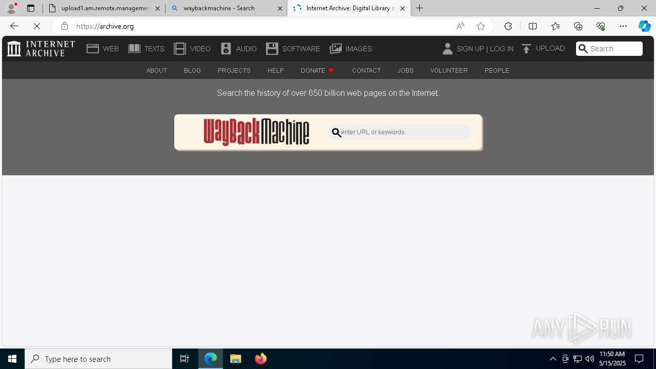The width and height of the screenshot is (656, 369).
Task: Click the Upload arrow icon
Action: tap(526, 49)
